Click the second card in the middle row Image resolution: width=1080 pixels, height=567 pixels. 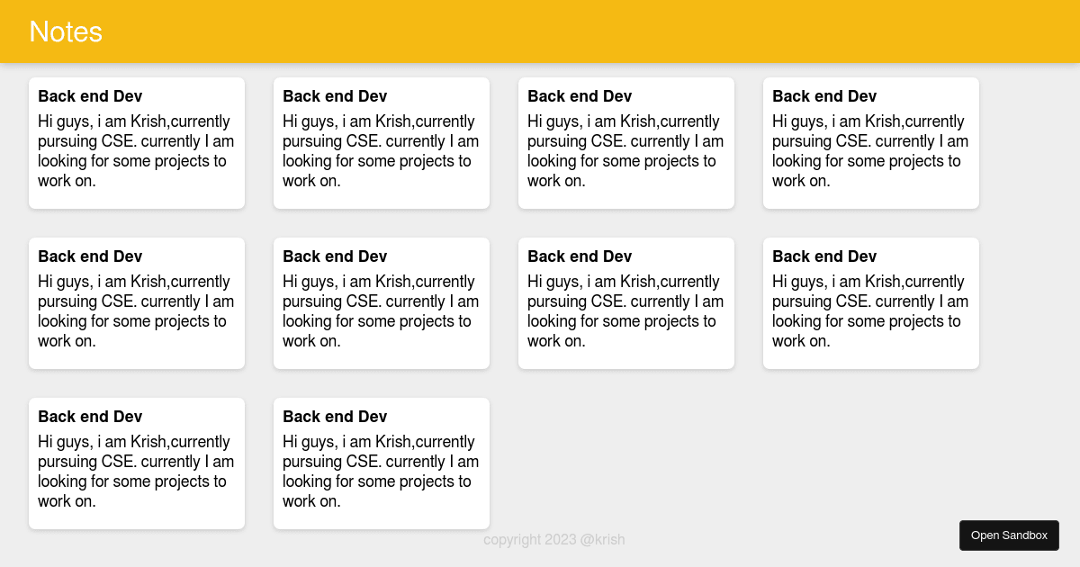tap(382, 302)
